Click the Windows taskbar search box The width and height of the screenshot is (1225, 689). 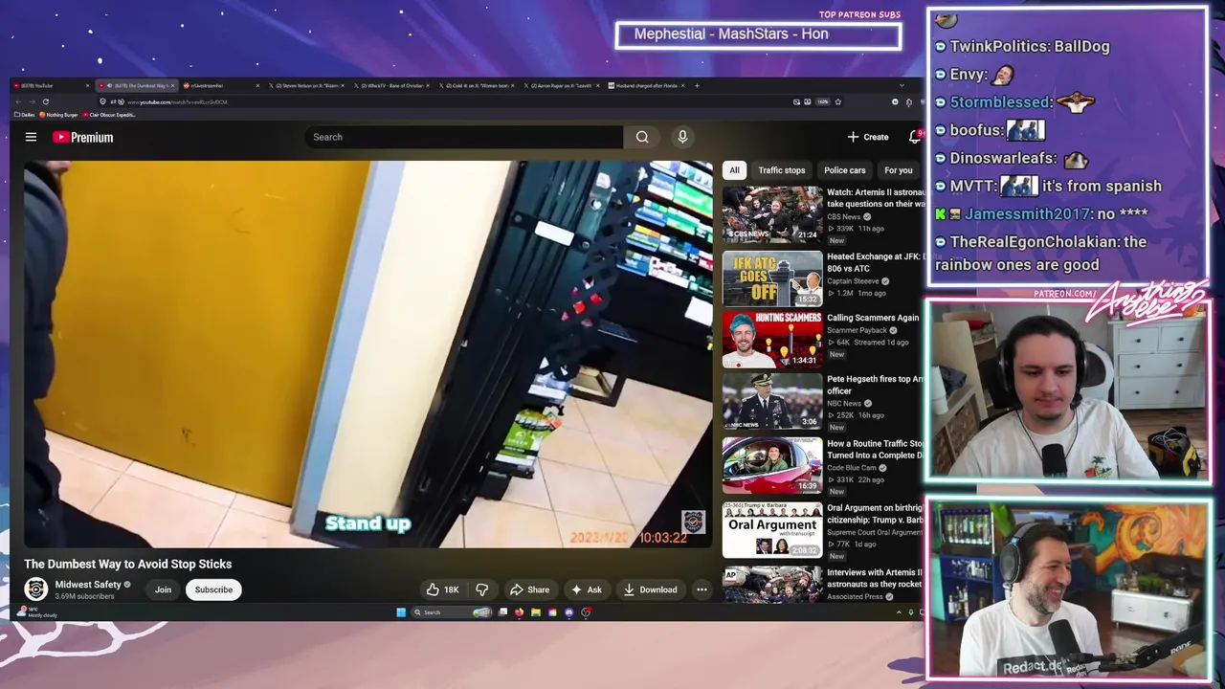point(452,612)
